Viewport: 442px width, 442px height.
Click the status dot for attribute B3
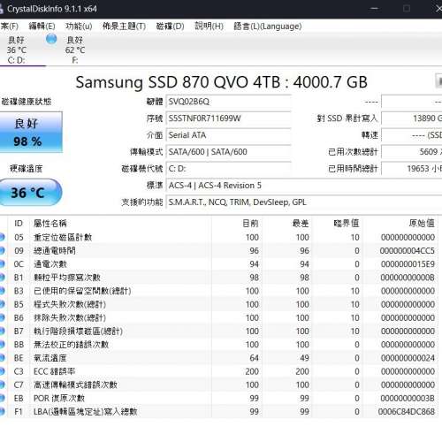tap(2, 291)
